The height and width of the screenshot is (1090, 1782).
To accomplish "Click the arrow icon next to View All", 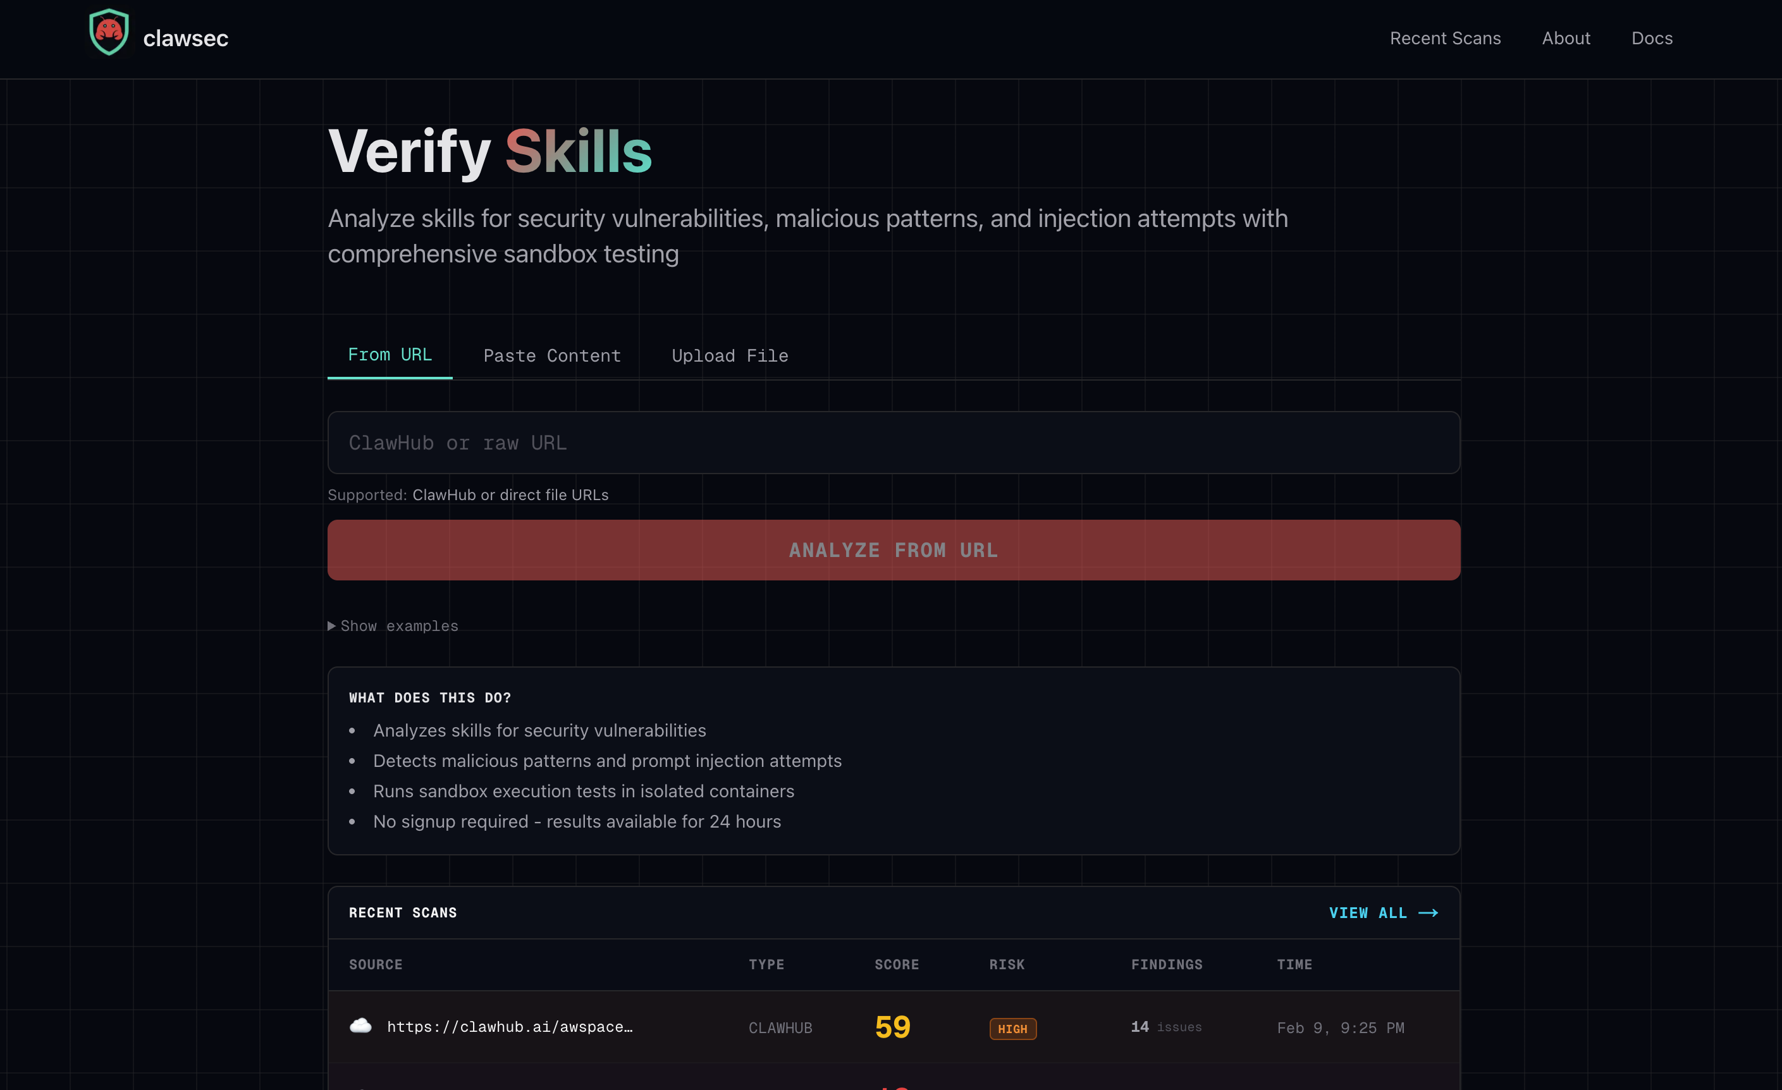I will pos(1428,913).
